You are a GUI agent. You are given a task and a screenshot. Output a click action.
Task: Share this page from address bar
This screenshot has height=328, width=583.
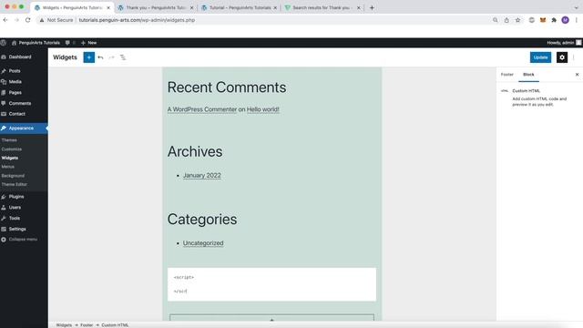(506, 20)
